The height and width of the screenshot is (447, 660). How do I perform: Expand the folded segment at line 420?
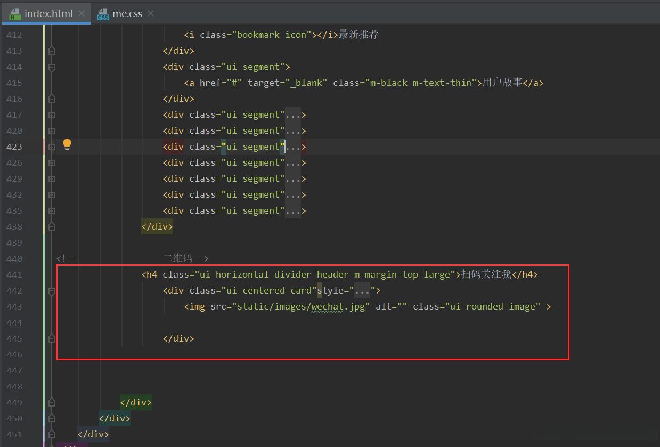[52, 131]
